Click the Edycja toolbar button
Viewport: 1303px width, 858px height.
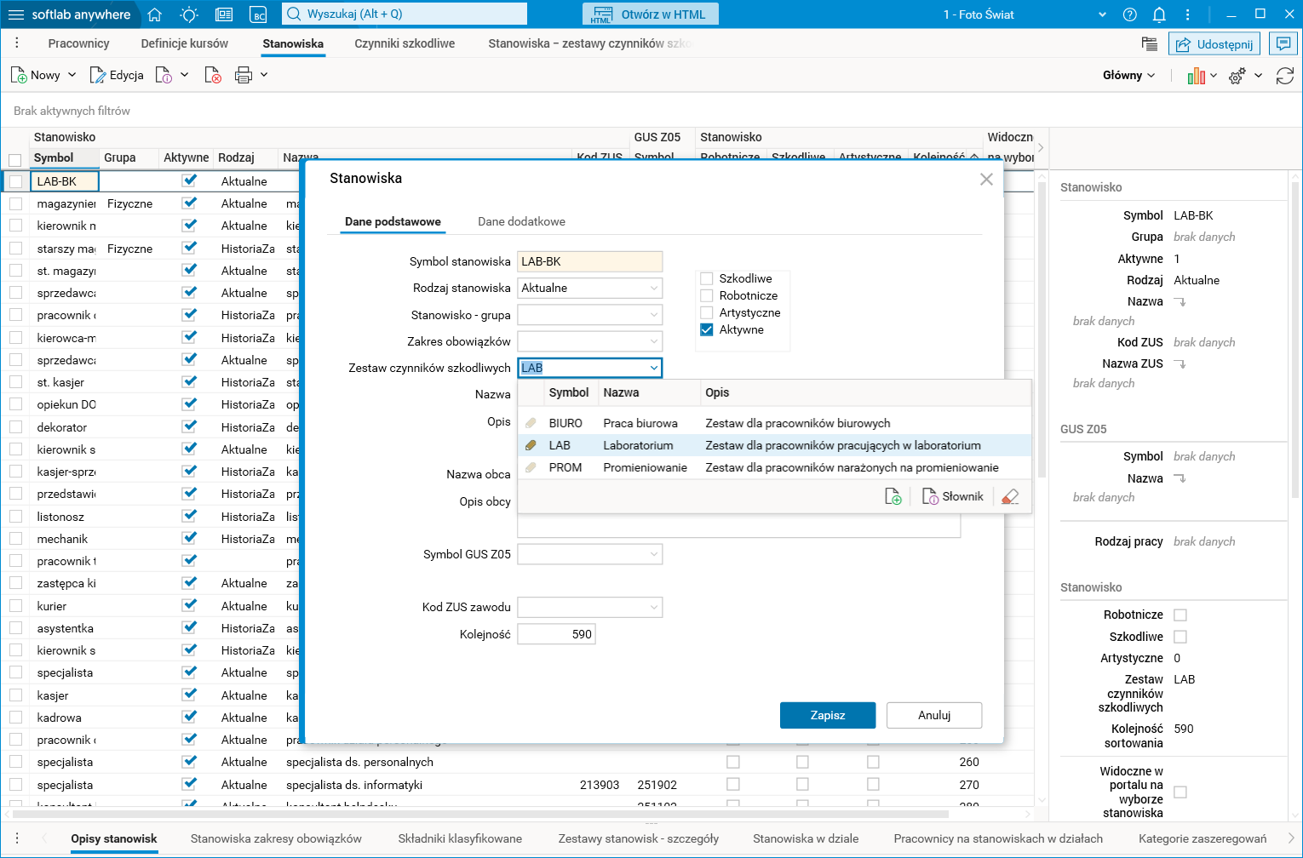pos(117,76)
